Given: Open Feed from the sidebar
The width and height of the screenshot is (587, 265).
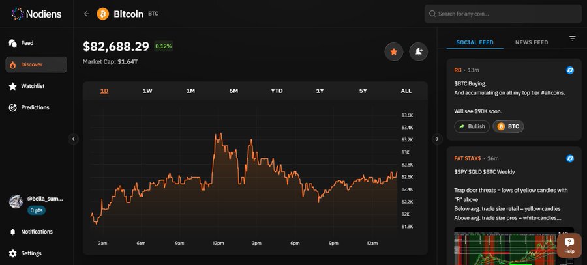Looking at the screenshot, I should coord(37,43).
